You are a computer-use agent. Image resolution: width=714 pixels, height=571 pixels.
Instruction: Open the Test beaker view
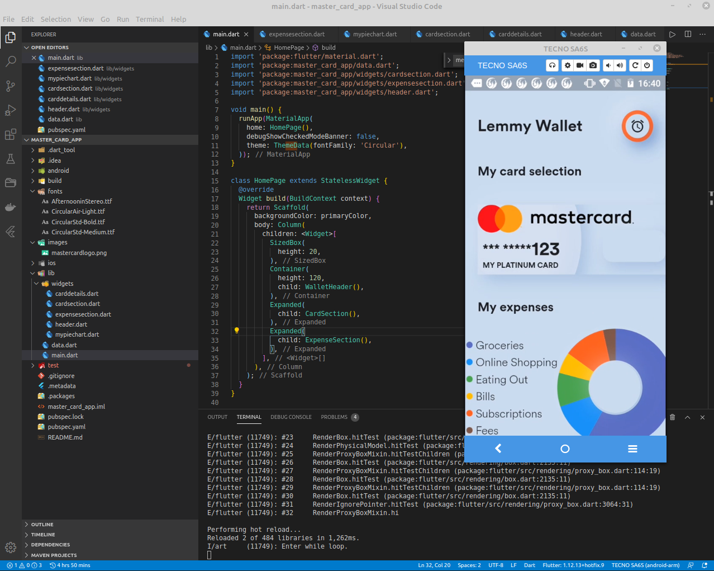pyautogui.click(x=11, y=159)
